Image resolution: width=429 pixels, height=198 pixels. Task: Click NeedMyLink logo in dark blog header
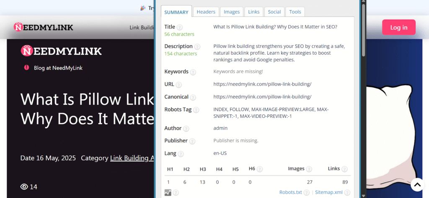point(61,51)
